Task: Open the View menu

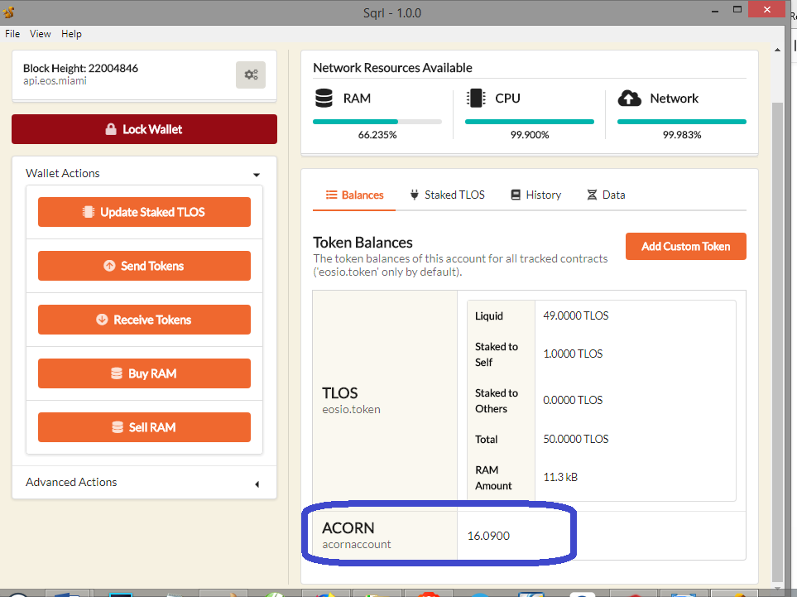Action: (x=41, y=34)
